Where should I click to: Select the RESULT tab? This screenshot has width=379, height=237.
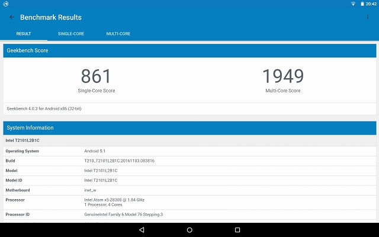click(24, 34)
